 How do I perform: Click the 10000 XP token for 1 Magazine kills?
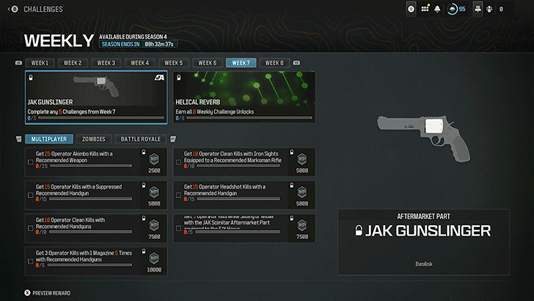pos(154,258)
